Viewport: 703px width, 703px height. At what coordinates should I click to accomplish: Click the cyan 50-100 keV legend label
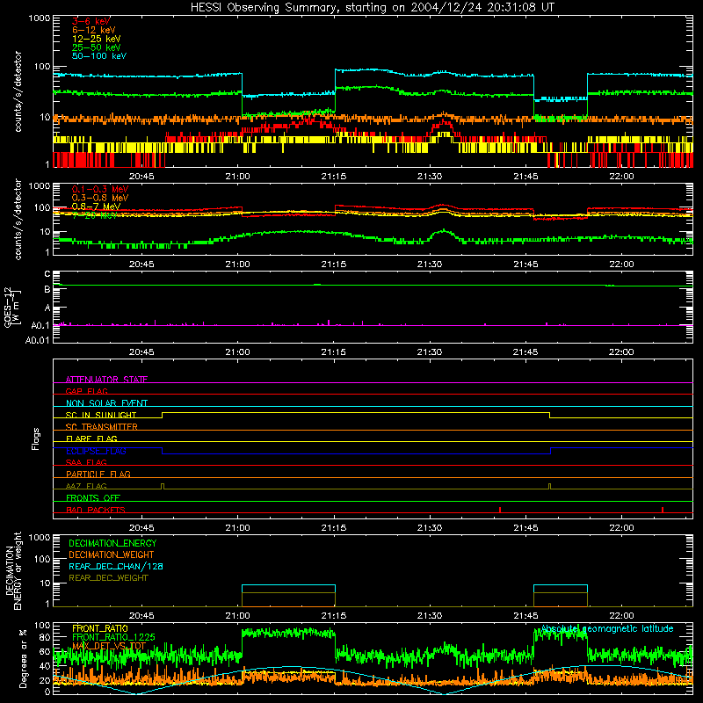click(x=99, y=56)
